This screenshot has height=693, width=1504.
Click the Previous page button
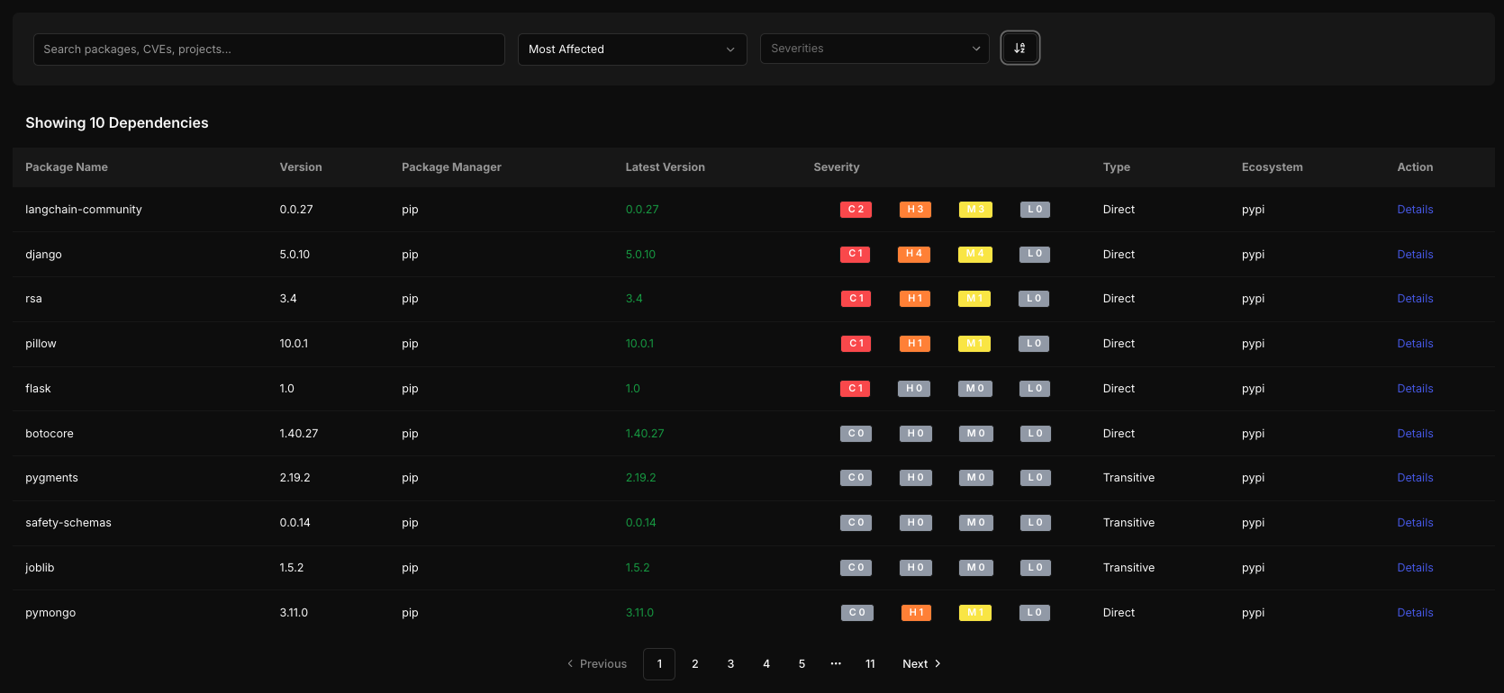pyautogui.click(x=596, y=664)
